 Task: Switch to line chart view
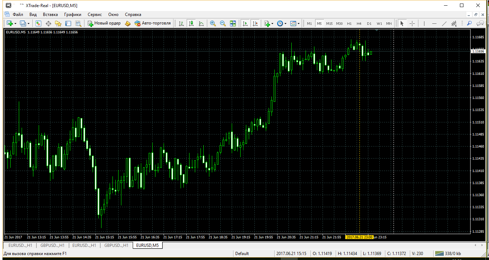point(201,23)
